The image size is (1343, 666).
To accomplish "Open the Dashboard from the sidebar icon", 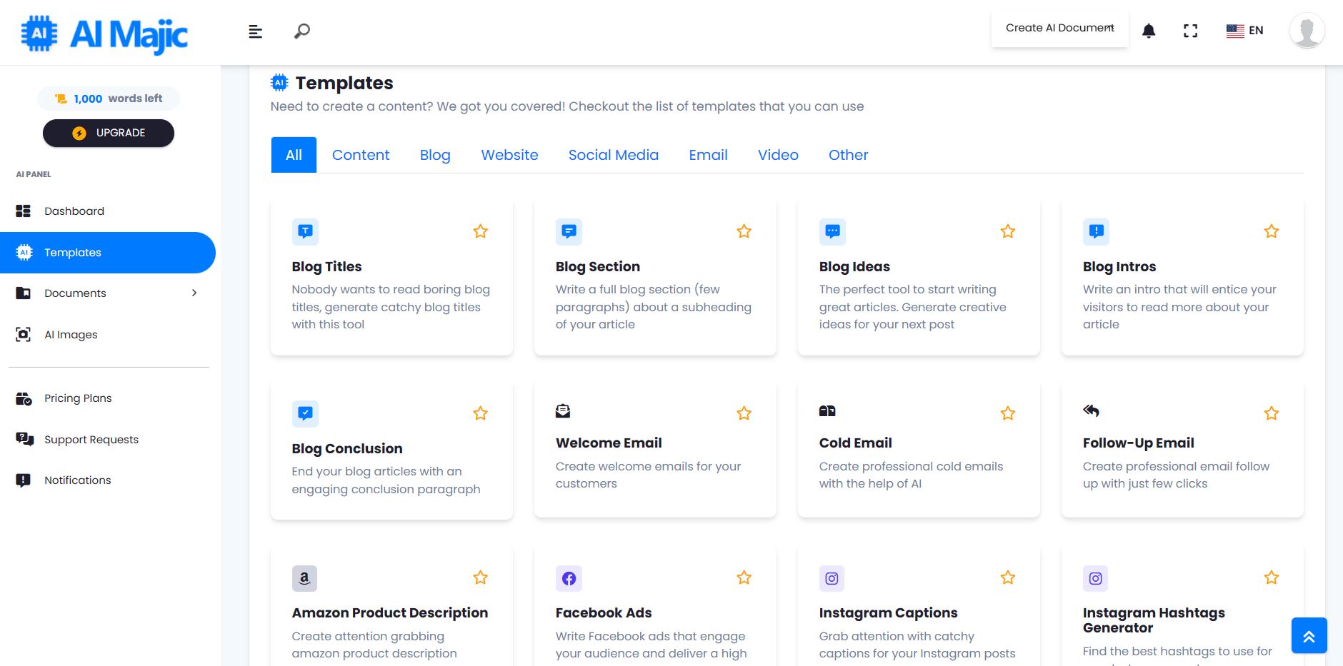I will [24, 211].
